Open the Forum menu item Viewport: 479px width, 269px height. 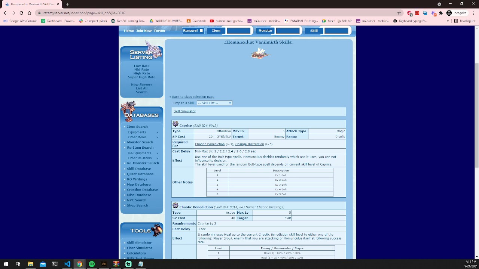[x=159, y=31]
